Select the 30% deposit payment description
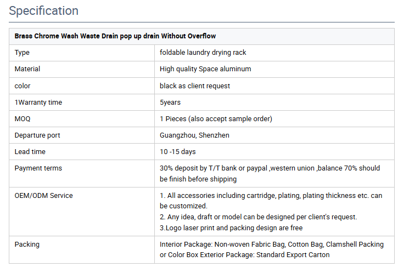This screenshot has width=398, height=267. coord(270,173)
